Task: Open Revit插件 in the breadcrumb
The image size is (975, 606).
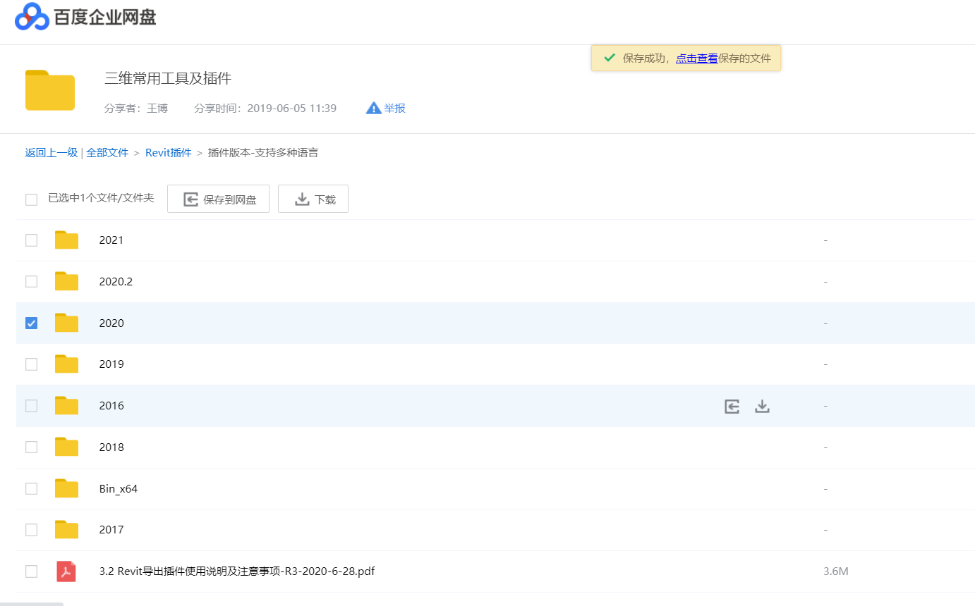Action: click(x=169, y=152)
